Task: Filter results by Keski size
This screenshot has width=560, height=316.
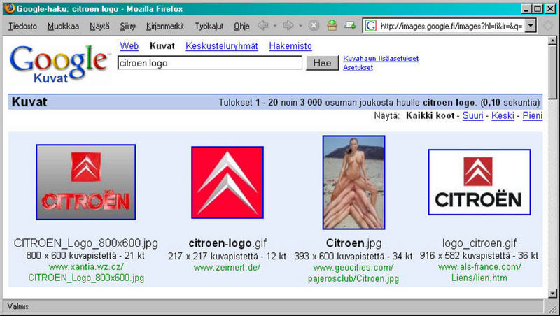Action: (x=503, y=115)
